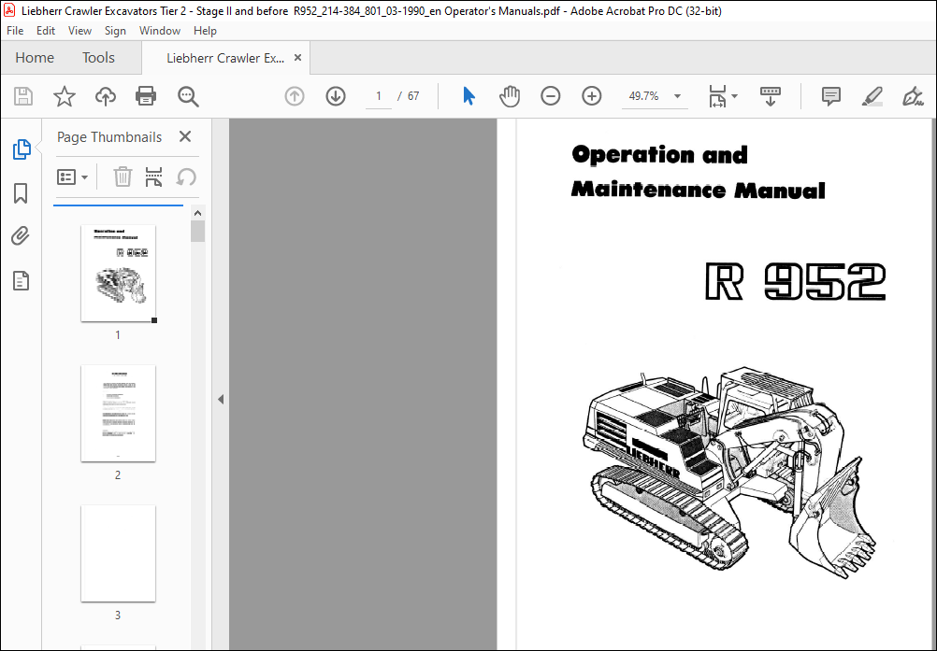937x651 pixels.
Task: Click the Save file icon
Action: tap(23, 96)
